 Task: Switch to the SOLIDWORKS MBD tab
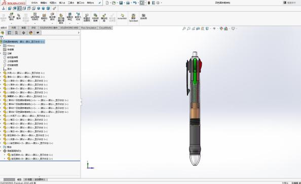point(69,28)
